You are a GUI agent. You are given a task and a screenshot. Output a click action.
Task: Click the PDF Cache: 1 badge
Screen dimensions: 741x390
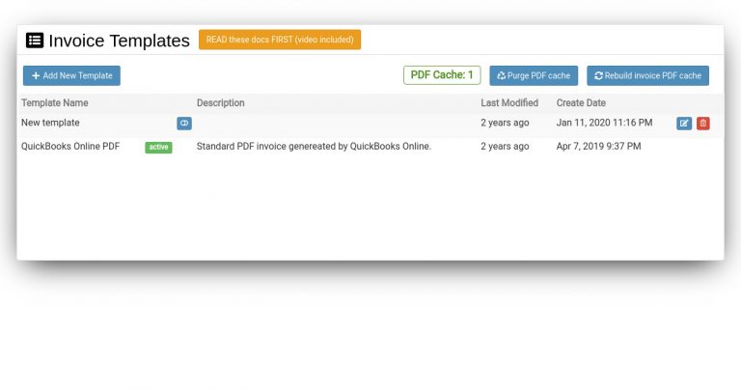(x=442, y=75)
